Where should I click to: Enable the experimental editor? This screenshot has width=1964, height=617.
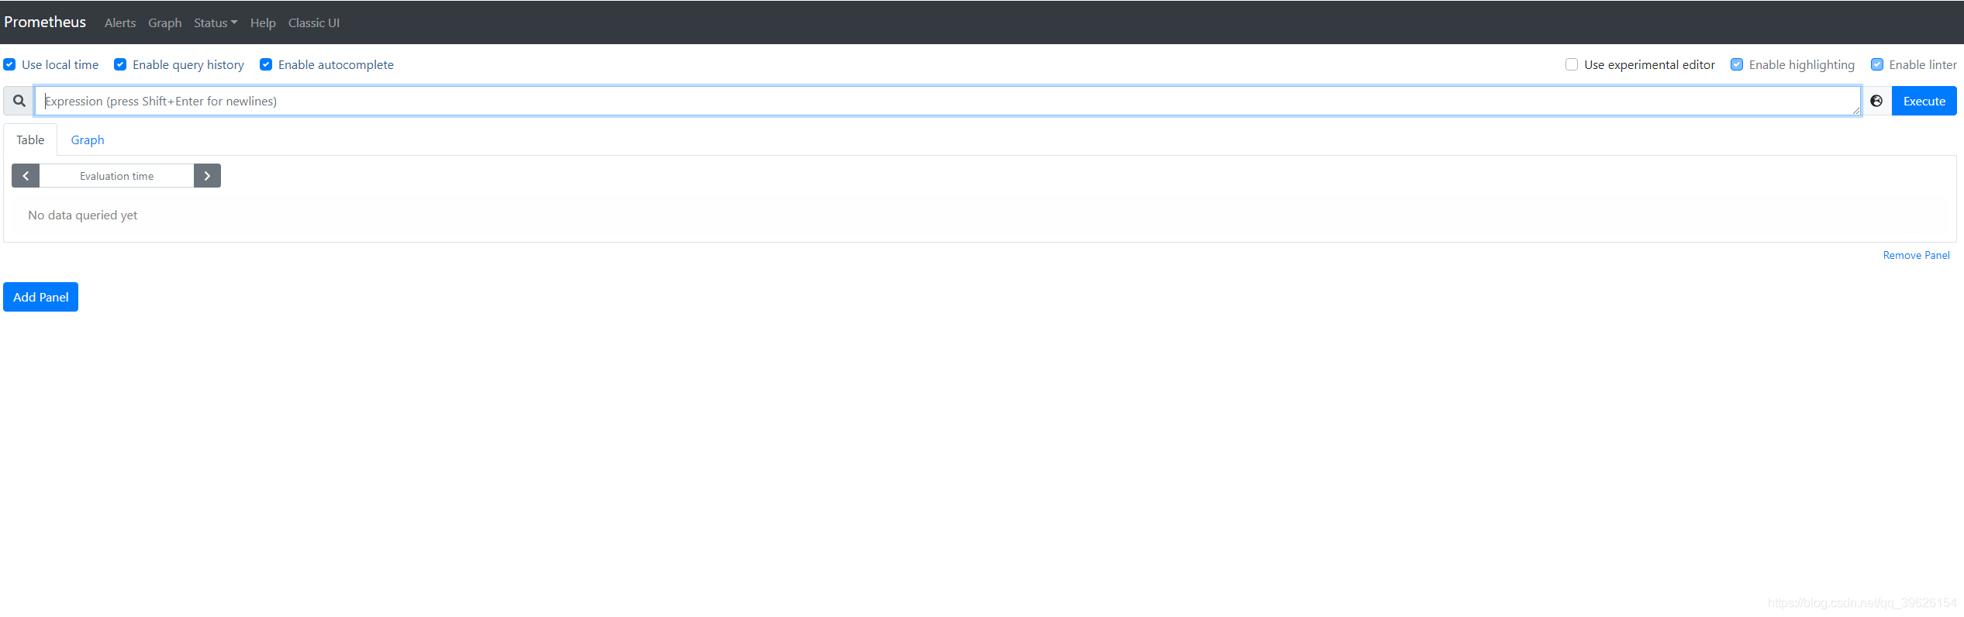pyautogui.click(x=1572, y=64)
